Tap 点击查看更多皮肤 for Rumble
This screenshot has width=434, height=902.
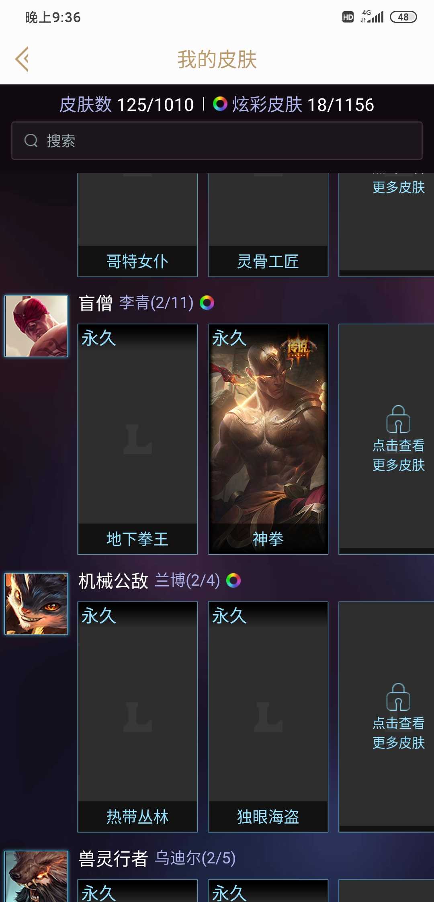coord(398,733)
